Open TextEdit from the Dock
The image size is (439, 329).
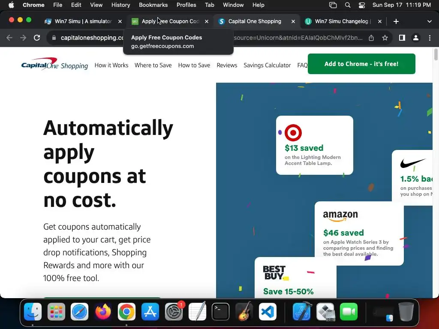pos(197,311)
